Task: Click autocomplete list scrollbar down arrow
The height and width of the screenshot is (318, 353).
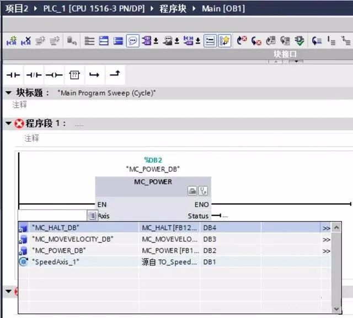Action: pyautogui.click(x=336, y=309)
